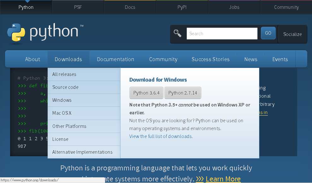Click the '# Python 3' code comment line
Viewport: 312px width, 183px height.
(32, 78)
